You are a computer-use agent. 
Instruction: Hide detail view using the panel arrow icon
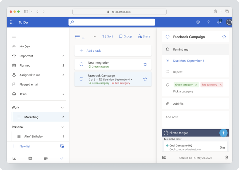click(x=164, y=157)
